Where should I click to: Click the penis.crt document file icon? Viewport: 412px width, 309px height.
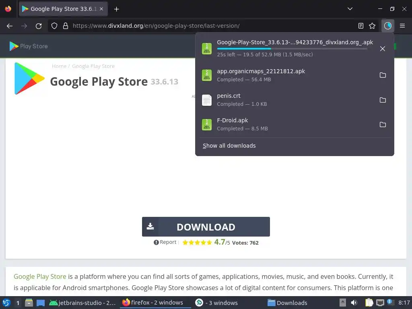[207, 100]
